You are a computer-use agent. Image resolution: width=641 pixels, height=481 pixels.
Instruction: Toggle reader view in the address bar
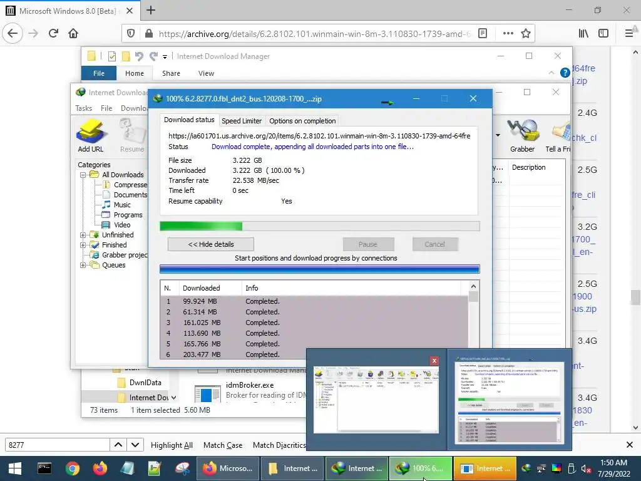click(483, 33)
